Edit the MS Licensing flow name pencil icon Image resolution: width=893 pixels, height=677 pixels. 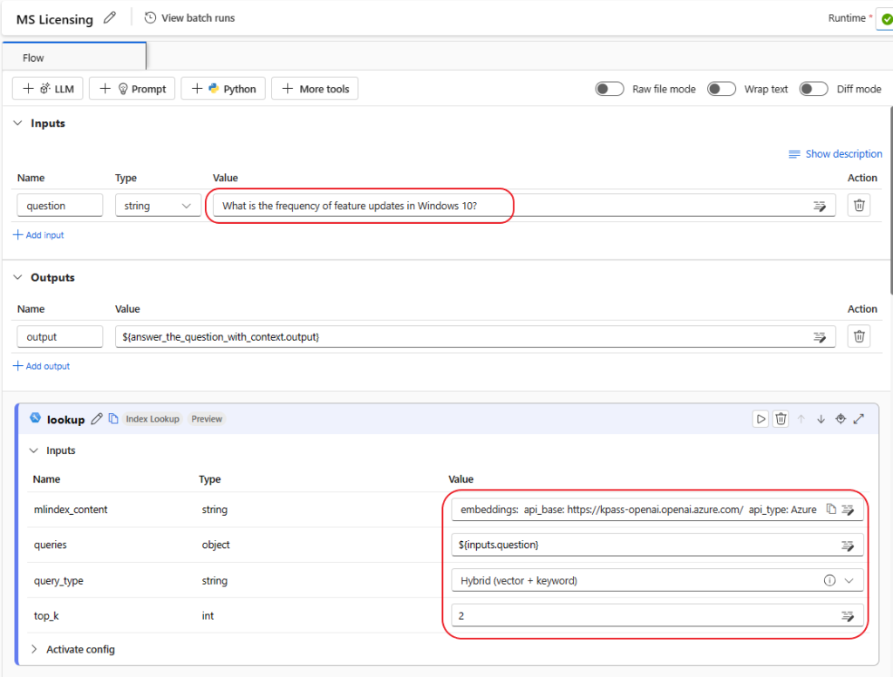[109, 18]
